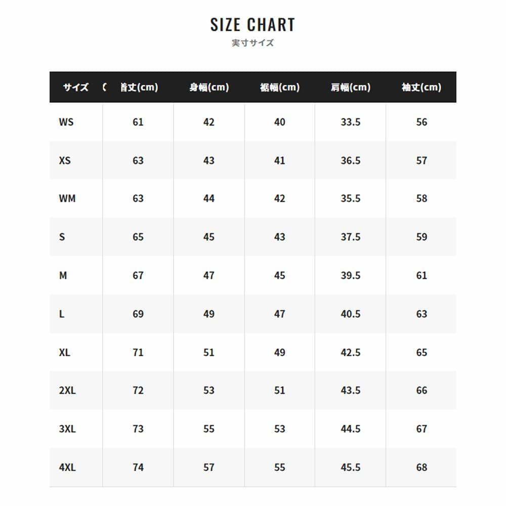Click shoulder width 33.5 in WS row
Image resolution: width=506 pixels, height=506 pixels.
pyautogui.click(x=351, y=122)
